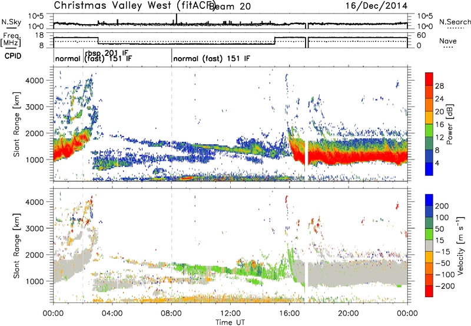Select the 'Time UT' axis title
471x326 pixels.
(230, 322)
